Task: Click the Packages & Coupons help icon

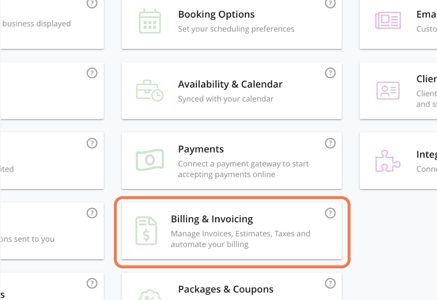Action: pos(330,283)
